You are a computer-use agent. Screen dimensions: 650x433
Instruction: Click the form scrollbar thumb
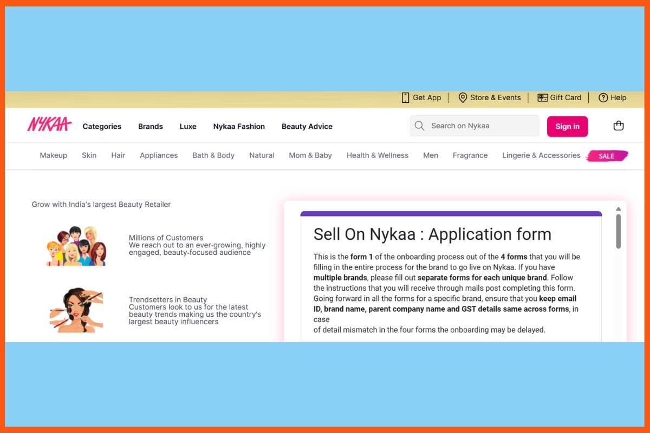(619, 231)
